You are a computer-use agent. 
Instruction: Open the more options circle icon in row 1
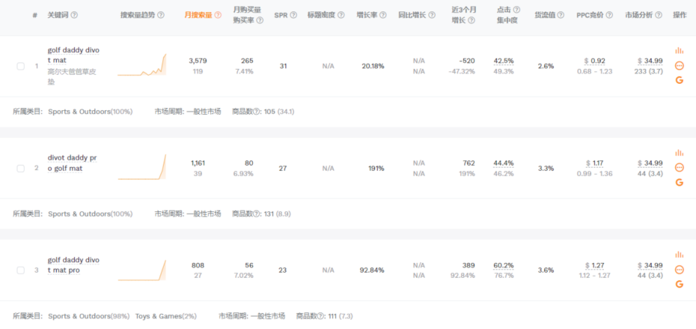coord(679,65)
